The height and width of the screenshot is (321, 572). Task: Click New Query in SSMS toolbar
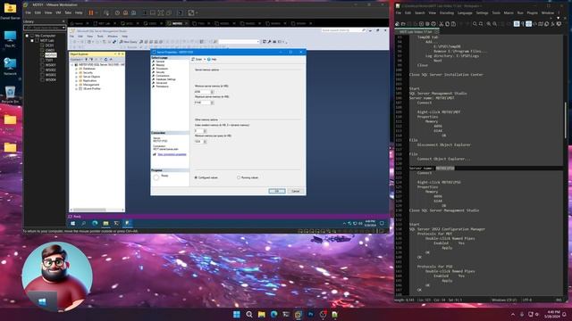[128, 42]
